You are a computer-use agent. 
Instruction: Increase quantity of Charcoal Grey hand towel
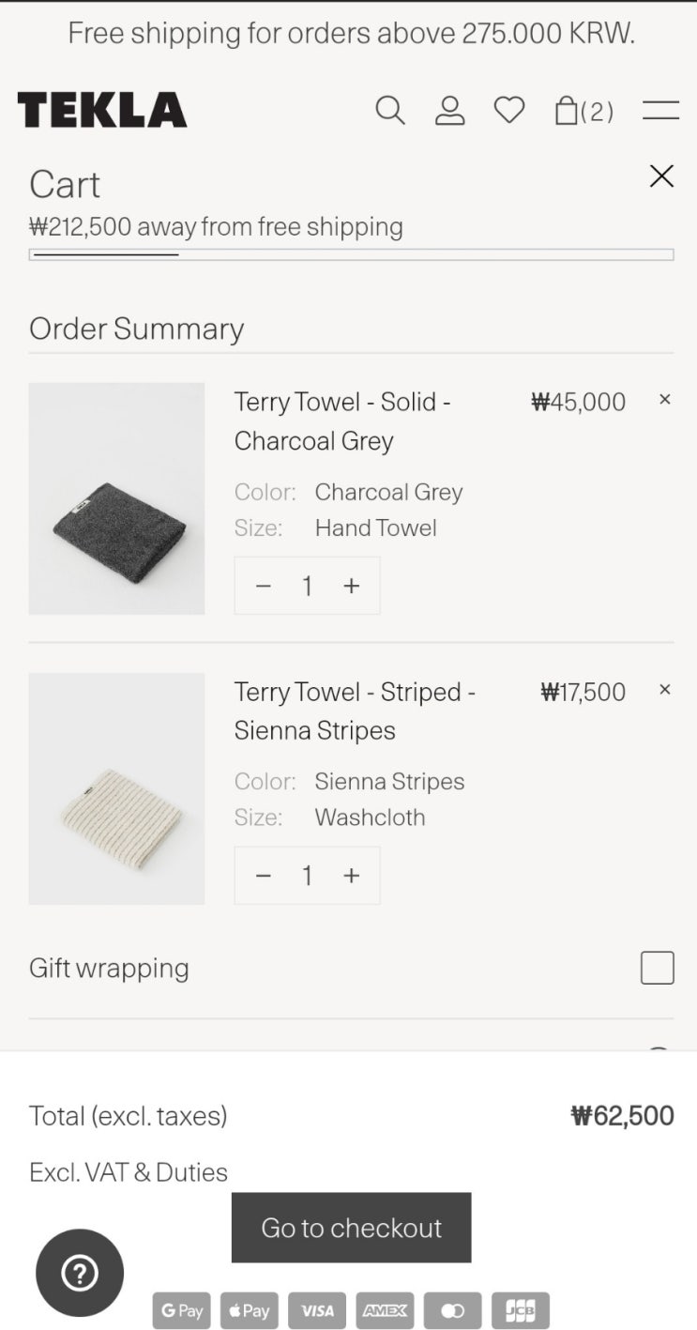coord(352,586)
